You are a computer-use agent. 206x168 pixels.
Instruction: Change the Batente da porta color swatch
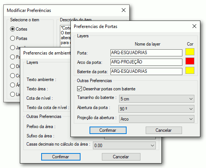tap(190, 70)
